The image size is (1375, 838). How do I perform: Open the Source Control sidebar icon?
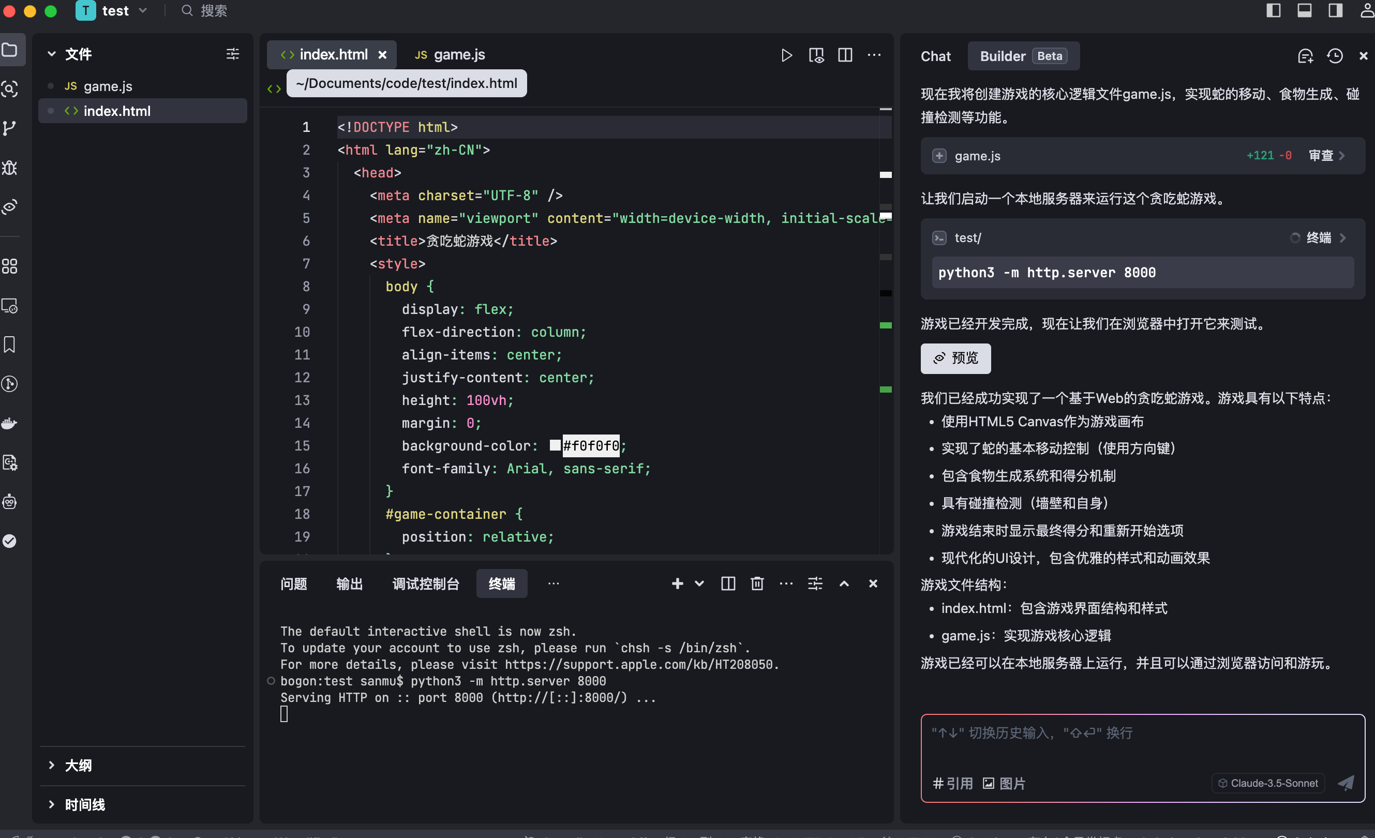9,128
